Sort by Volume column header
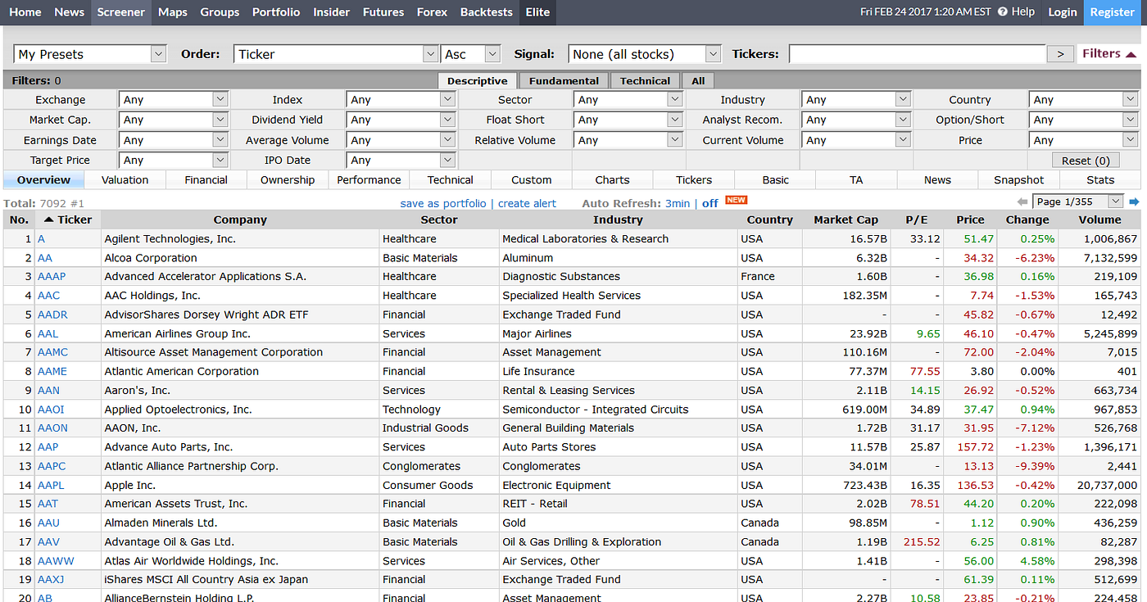 coord(1099,220)
